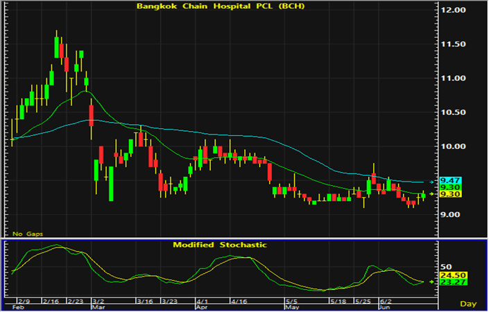Click the 10.50 price axis label
Image resolution: width=489 pixels, height=312 pixels.
tap(453, 112)
